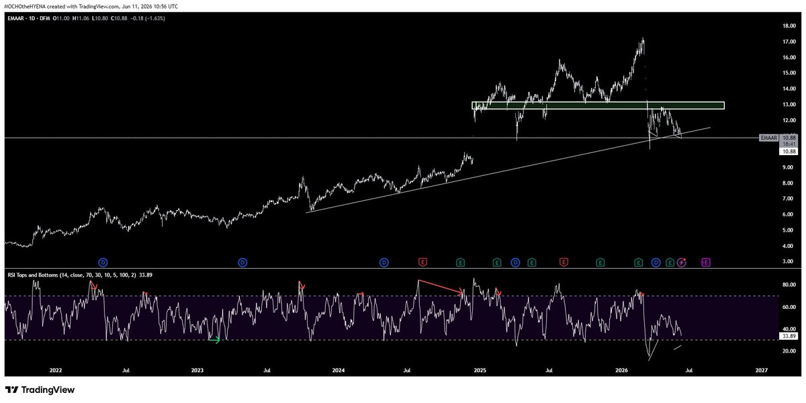This screenshot has height=403, width=806.
Task: Click the 2027 label on time axis
Action: (762, 370)
